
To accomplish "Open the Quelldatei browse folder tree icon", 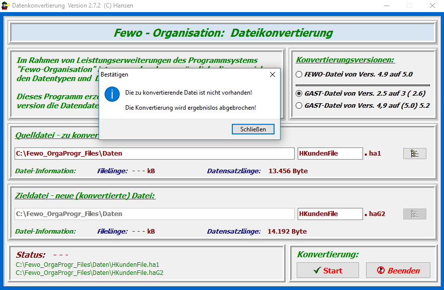I will click(414, 154).
